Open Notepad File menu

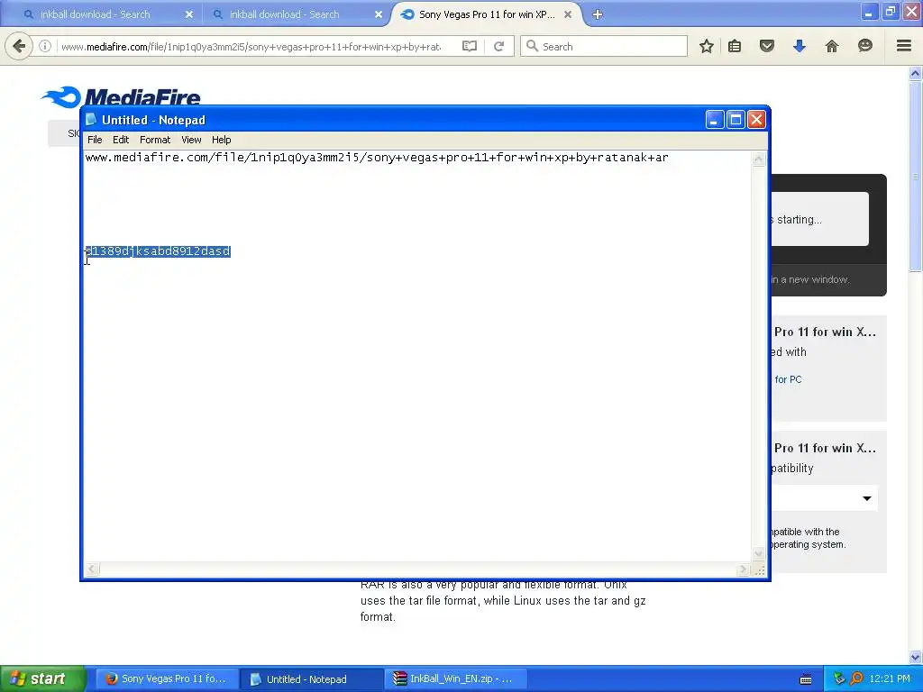[x=95, y=140]
